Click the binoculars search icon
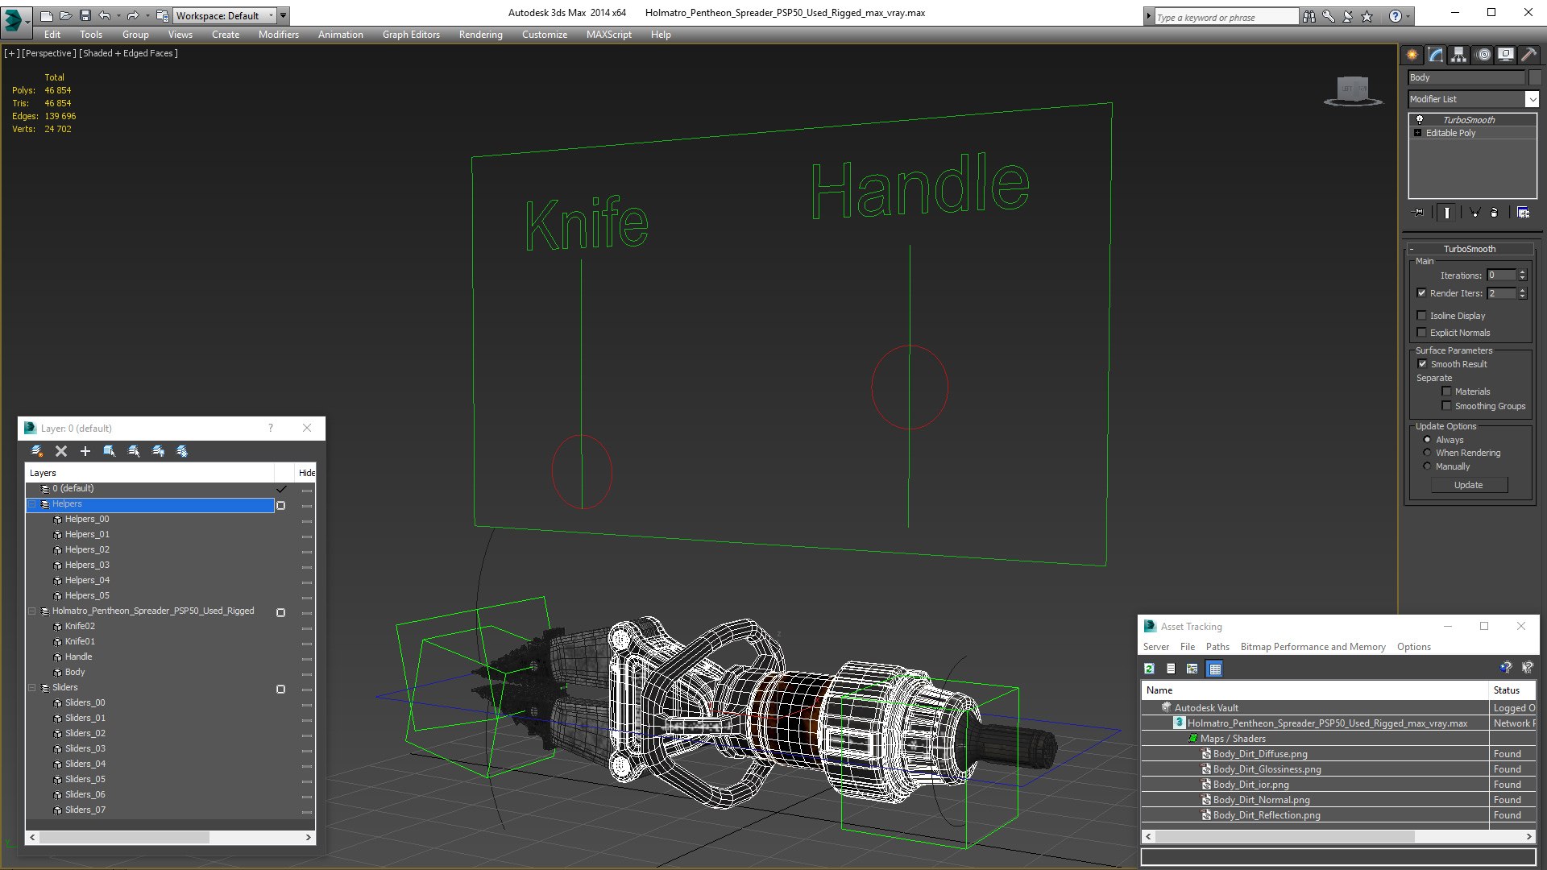This screenshot has height=870, width=1547. coord(1309,16)
